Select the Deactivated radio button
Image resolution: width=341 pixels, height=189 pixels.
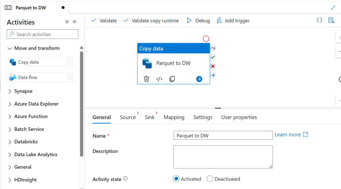pos(210,179)
